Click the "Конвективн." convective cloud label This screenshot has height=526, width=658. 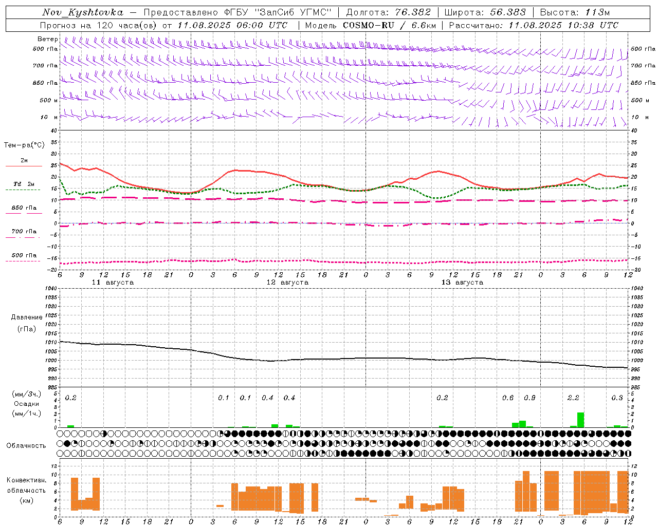(x=26, y=480)
